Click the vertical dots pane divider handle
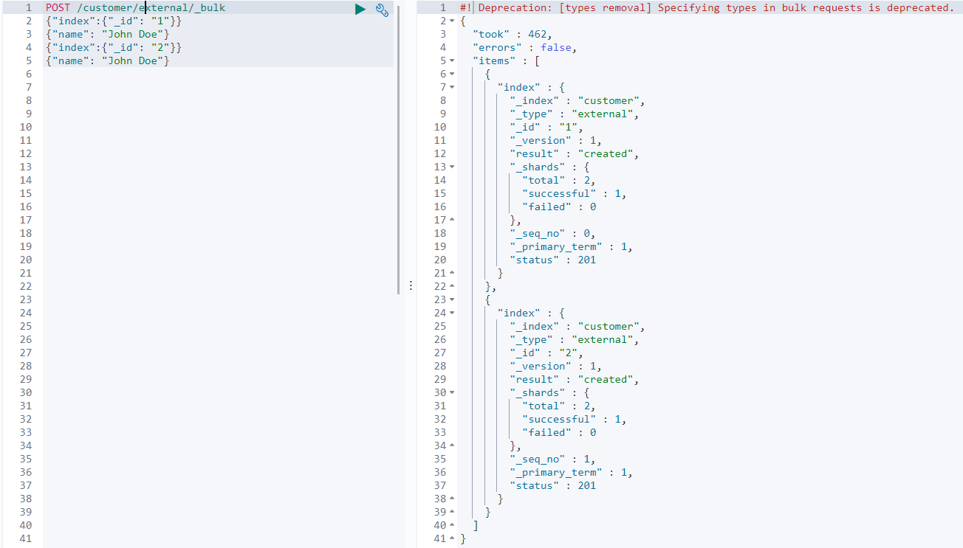Screen dimensions: 963x548 click(x=411, y=285)
